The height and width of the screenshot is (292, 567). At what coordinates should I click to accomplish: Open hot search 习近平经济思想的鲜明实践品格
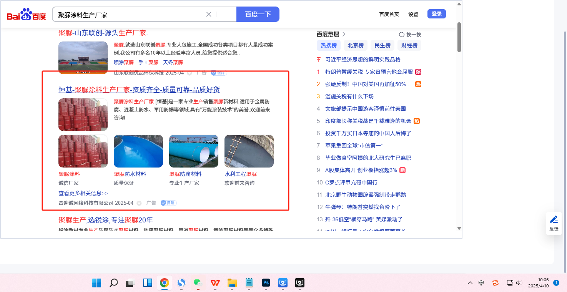coord(363,60)
